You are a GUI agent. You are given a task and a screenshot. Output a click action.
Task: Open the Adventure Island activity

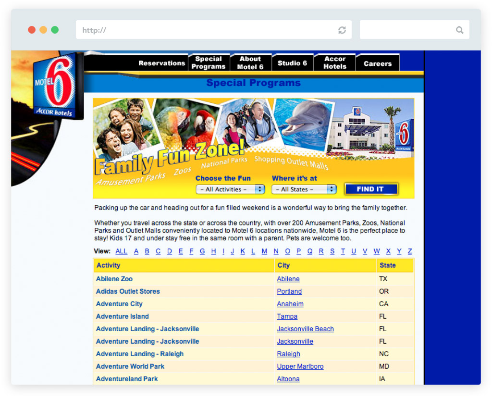coord(123,316)
